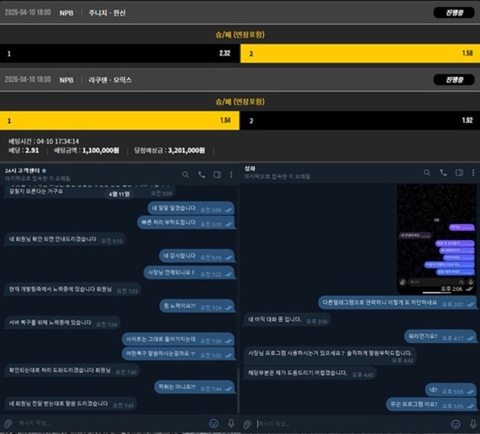The height and width of the screenshot is (434, 480).
Task: Start a call in 24시 고객센터 chat
Action: 202,175
